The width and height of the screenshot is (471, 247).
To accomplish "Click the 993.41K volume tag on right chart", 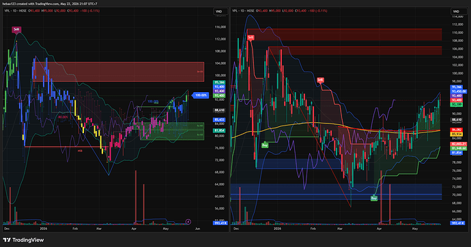I will point(458,223).
